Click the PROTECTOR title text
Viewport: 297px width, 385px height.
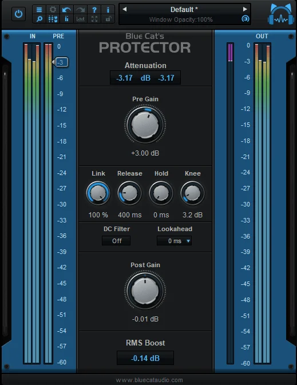(145, 47)
